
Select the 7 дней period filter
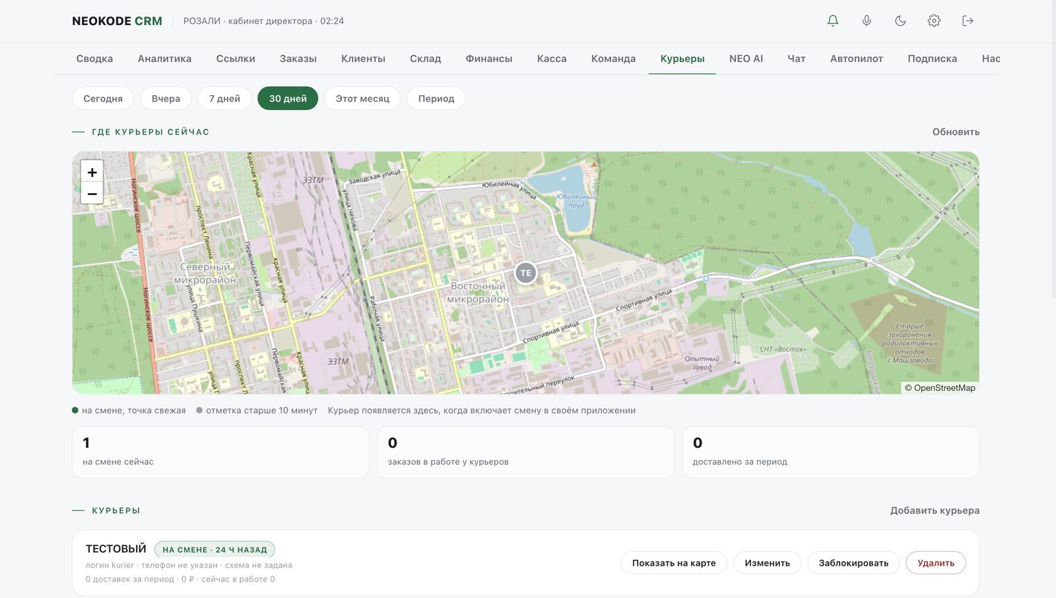point(224,98)
